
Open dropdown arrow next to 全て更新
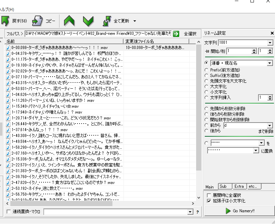tap(135, 21)
